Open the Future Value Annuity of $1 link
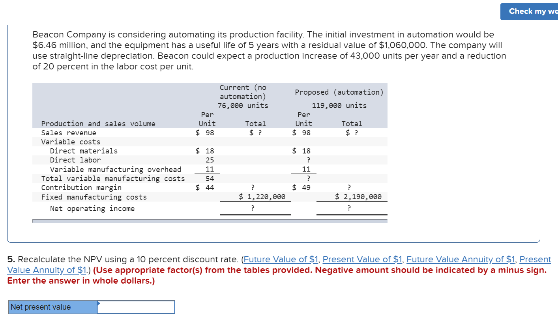Screen dimensions: 558x314 click(x=460, y=259)
